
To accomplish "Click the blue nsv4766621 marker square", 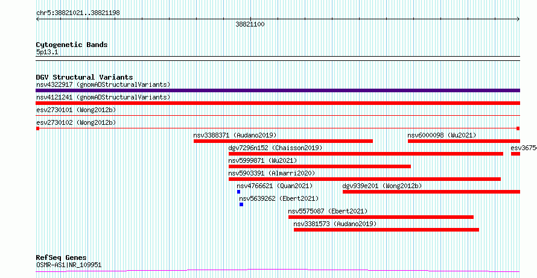I will pyautogui.click(x=239, y=192).
